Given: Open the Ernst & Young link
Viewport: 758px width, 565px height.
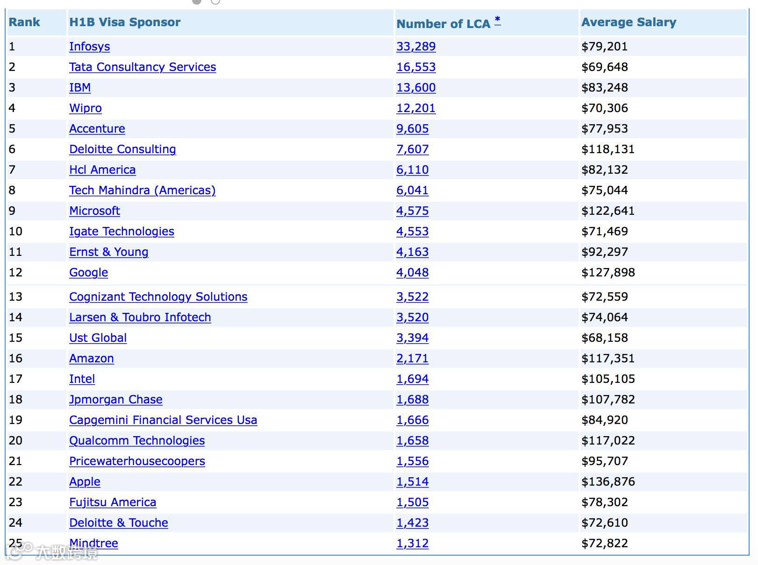Looking at the screenshot, I should (x=109, y=252).
